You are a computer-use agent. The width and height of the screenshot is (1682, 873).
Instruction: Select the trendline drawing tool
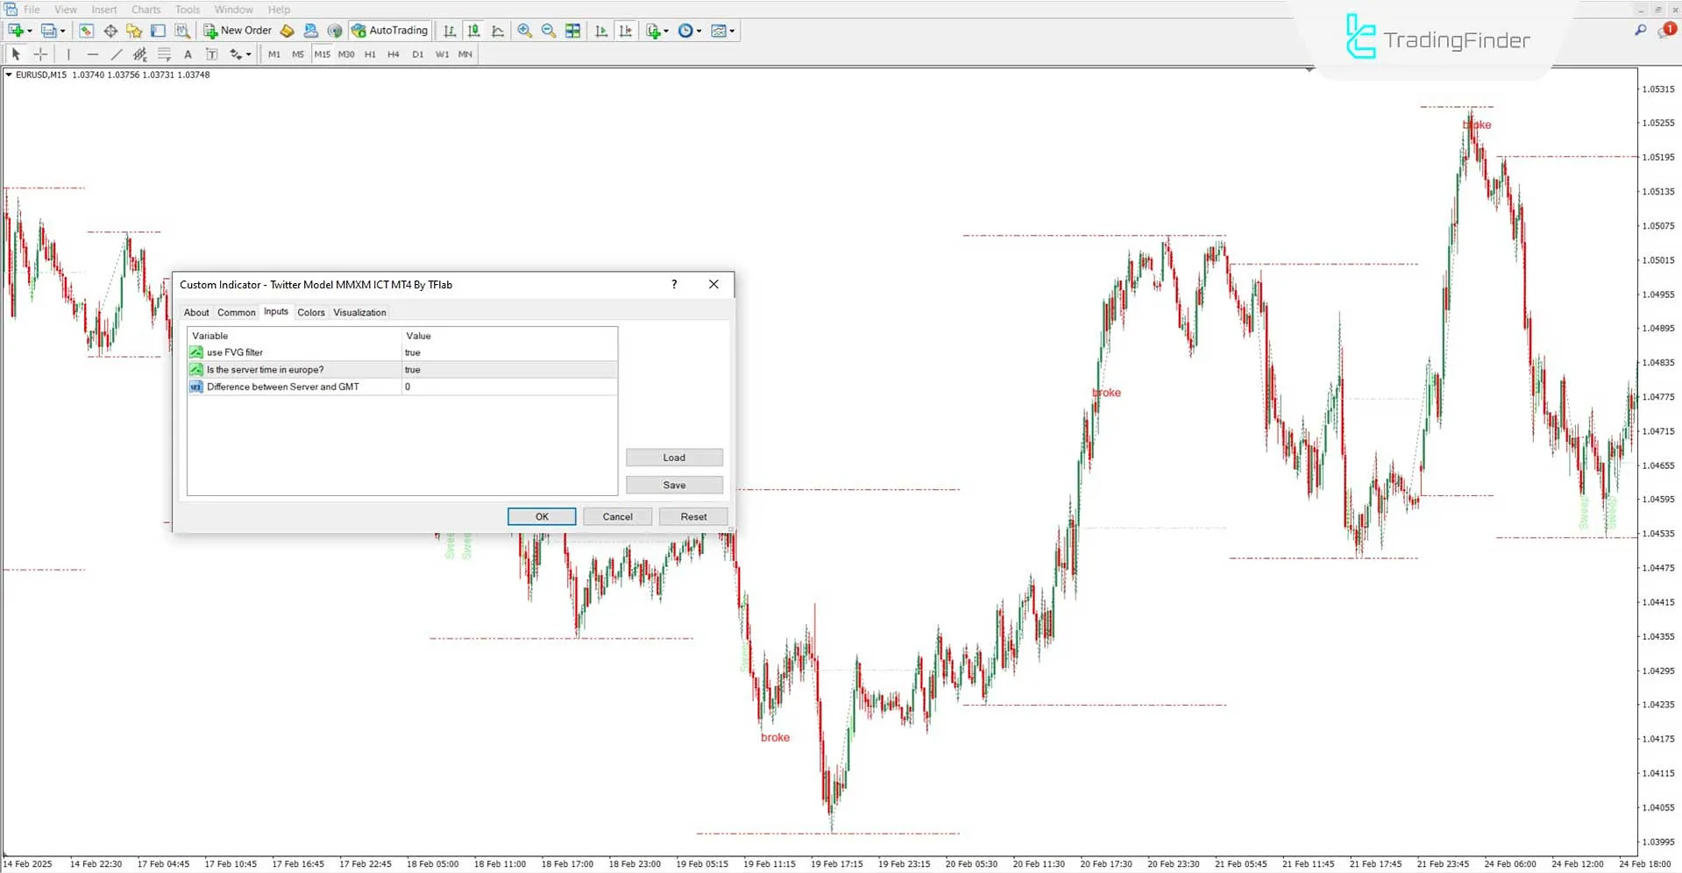(117, 53)
